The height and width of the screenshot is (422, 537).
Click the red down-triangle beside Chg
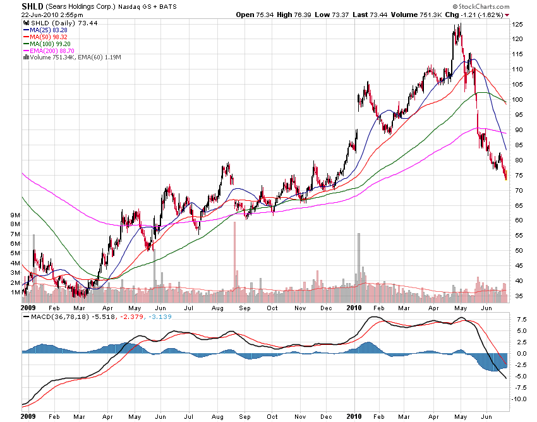coord(507,15)
